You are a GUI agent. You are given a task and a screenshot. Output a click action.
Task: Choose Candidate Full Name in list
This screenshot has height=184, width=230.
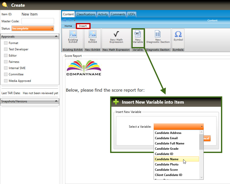pyautogui.click(x=169, y=143)
